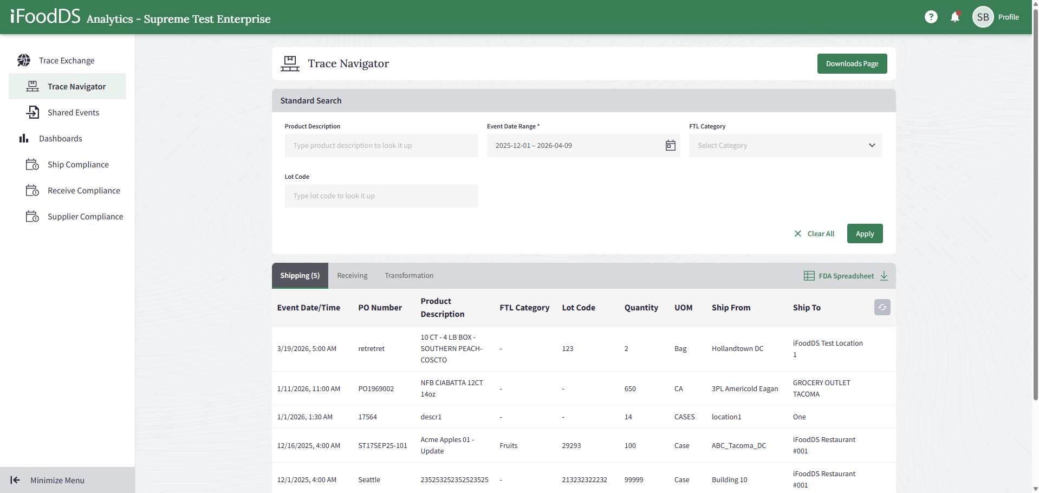The image size is (1039, 493).
Task: Click the Lot Code input field
Action: coord(381,196)
